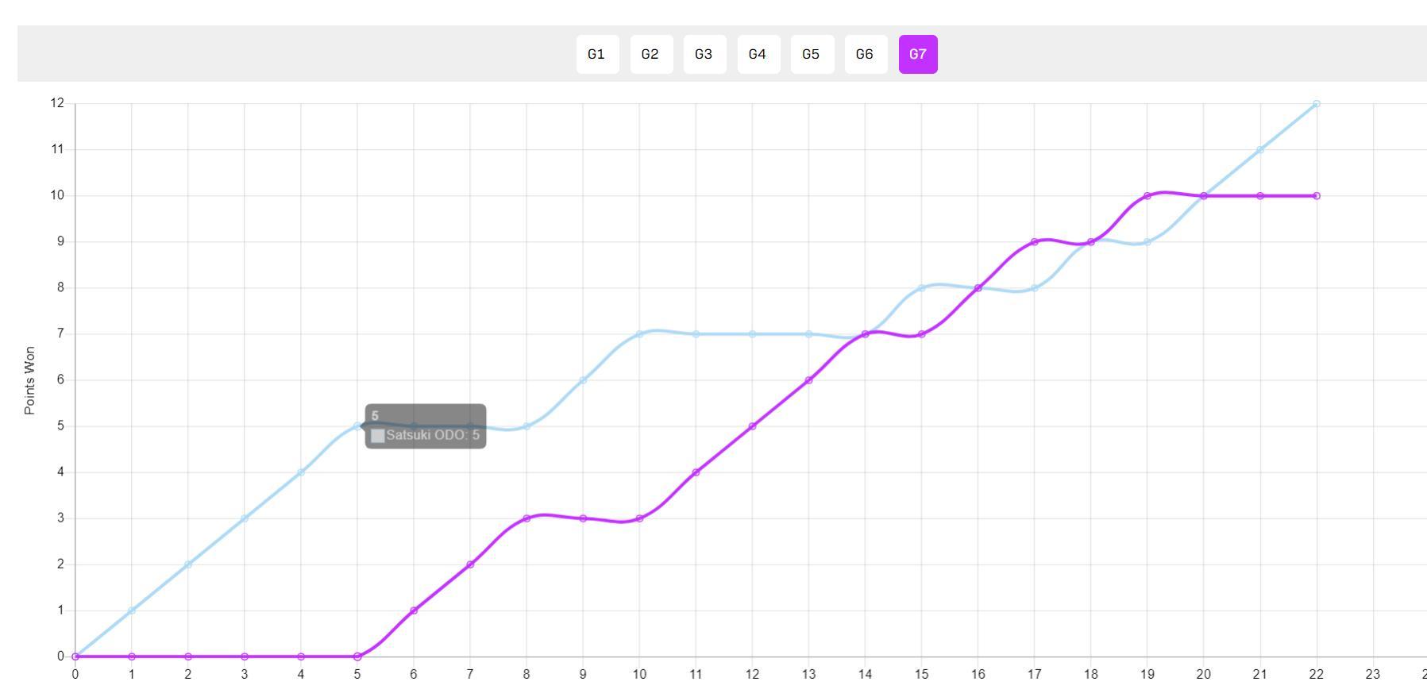This screenshot has width=1427, height=697.
Task: Select the purple data point at rally 8
Action: (526, 518)
